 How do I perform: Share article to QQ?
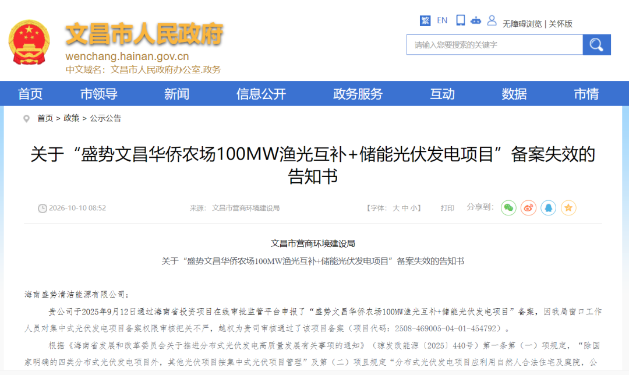coord(549,208)
